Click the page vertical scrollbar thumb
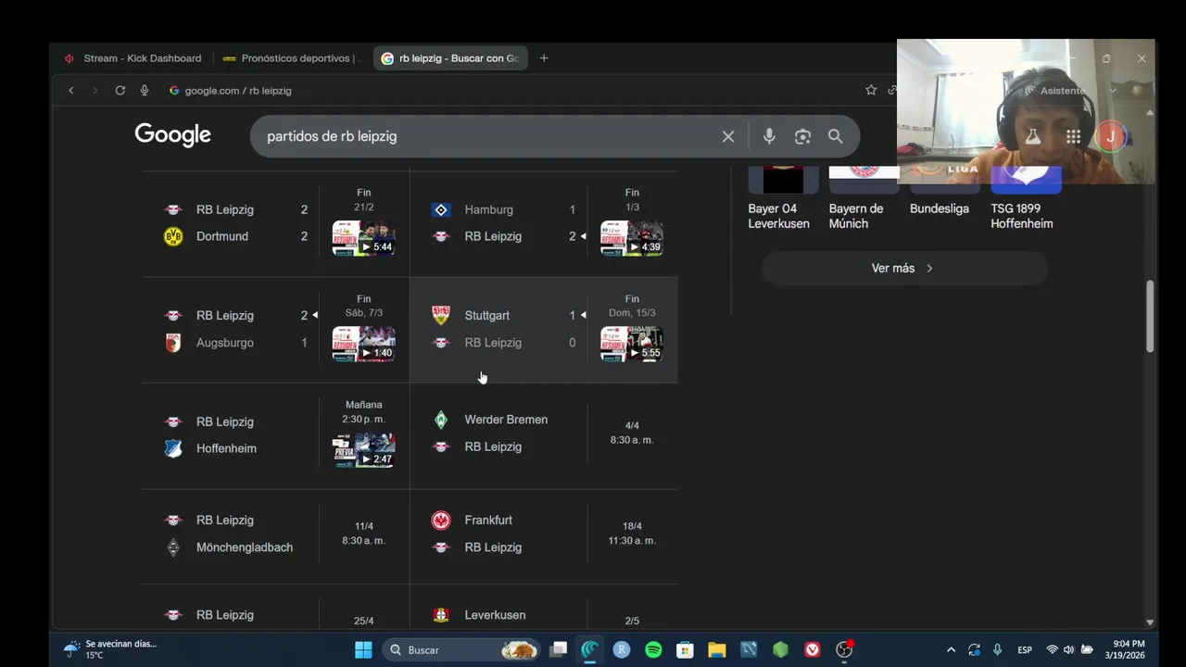The image size is (1186, 667). (1150, 316)
